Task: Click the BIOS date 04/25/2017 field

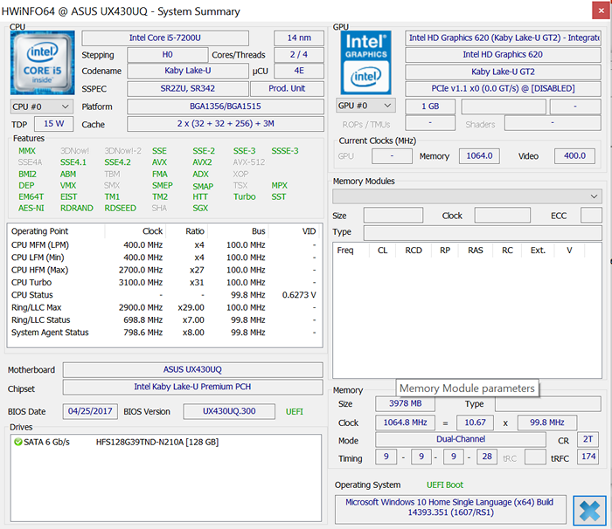Action: [x=90, y=411]
